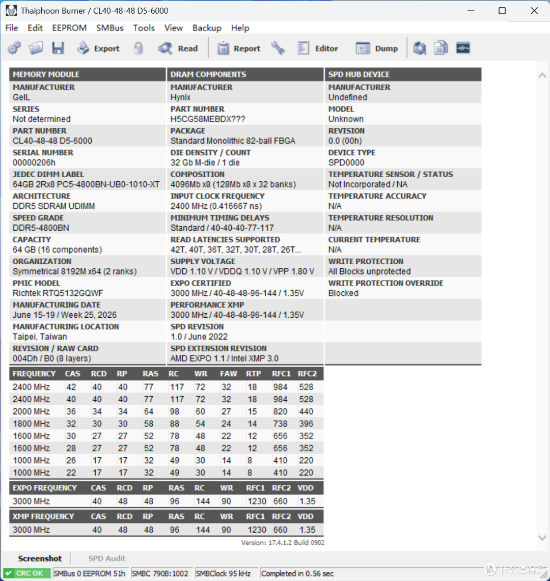This screenshot has width=550, height=581.
Task: Click the 2000 MHz frequency row
Action: coord(167,411)
